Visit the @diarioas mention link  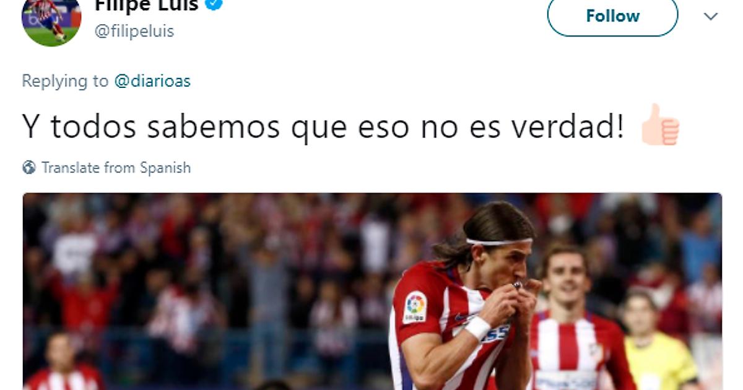click(152, 81)
